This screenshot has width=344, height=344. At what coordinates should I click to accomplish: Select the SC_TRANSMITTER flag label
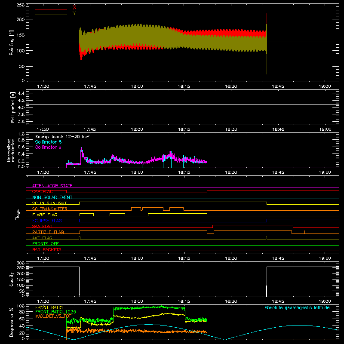click(x=50, y=209)
